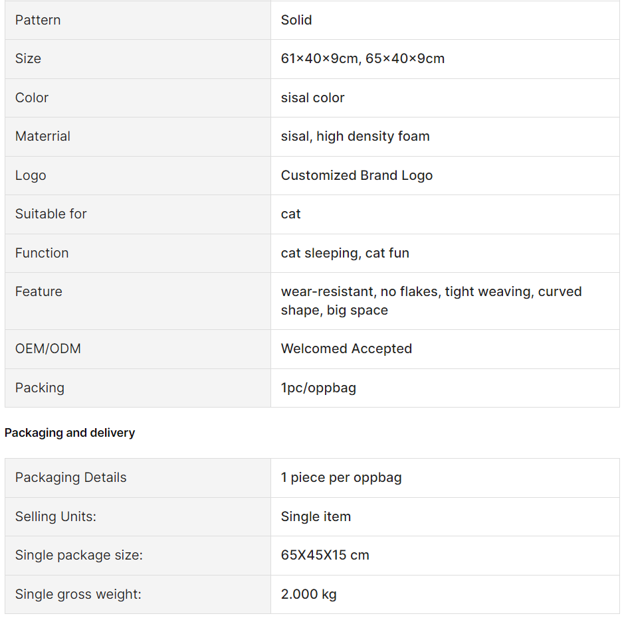Click the Packaging and delivery heading
This screenshot has height=618, width=624.
tap(70, 432)
